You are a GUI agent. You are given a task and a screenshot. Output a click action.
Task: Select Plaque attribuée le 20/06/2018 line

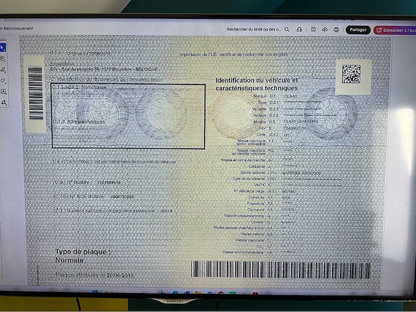coord(94,275)
